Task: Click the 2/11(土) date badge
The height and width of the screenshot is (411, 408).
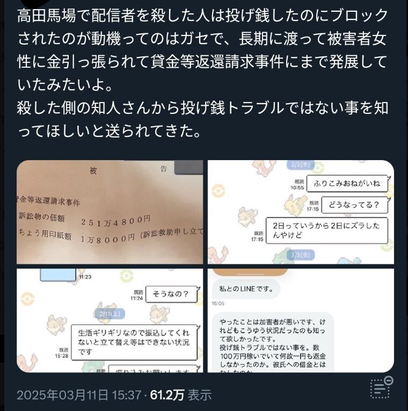Action: [x=110, y=314]
